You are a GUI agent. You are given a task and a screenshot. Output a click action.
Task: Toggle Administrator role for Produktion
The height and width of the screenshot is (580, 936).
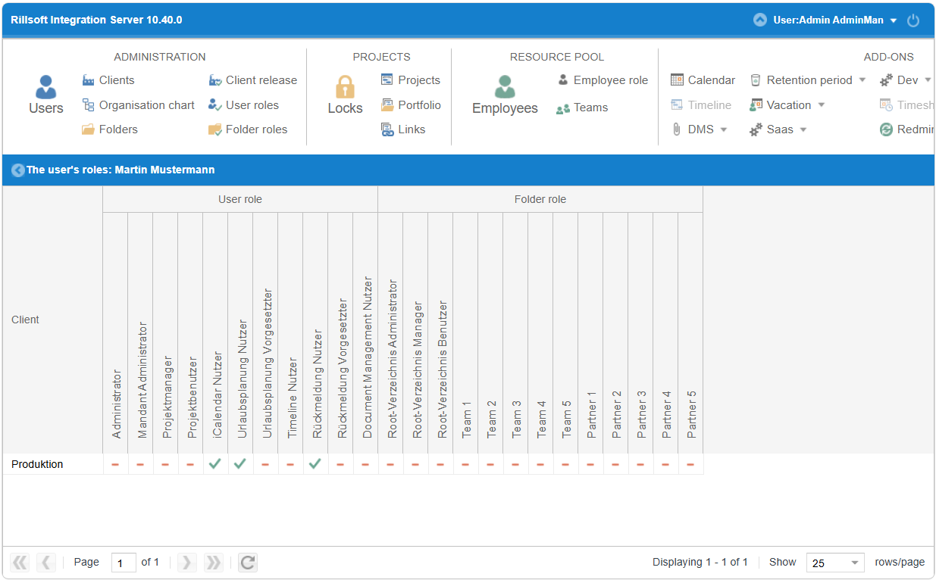pos(115,464)
